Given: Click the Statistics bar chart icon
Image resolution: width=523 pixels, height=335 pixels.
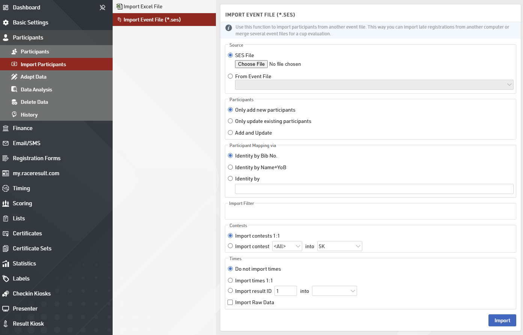Looking at the screenshot, I should click(x=6, y=264).
